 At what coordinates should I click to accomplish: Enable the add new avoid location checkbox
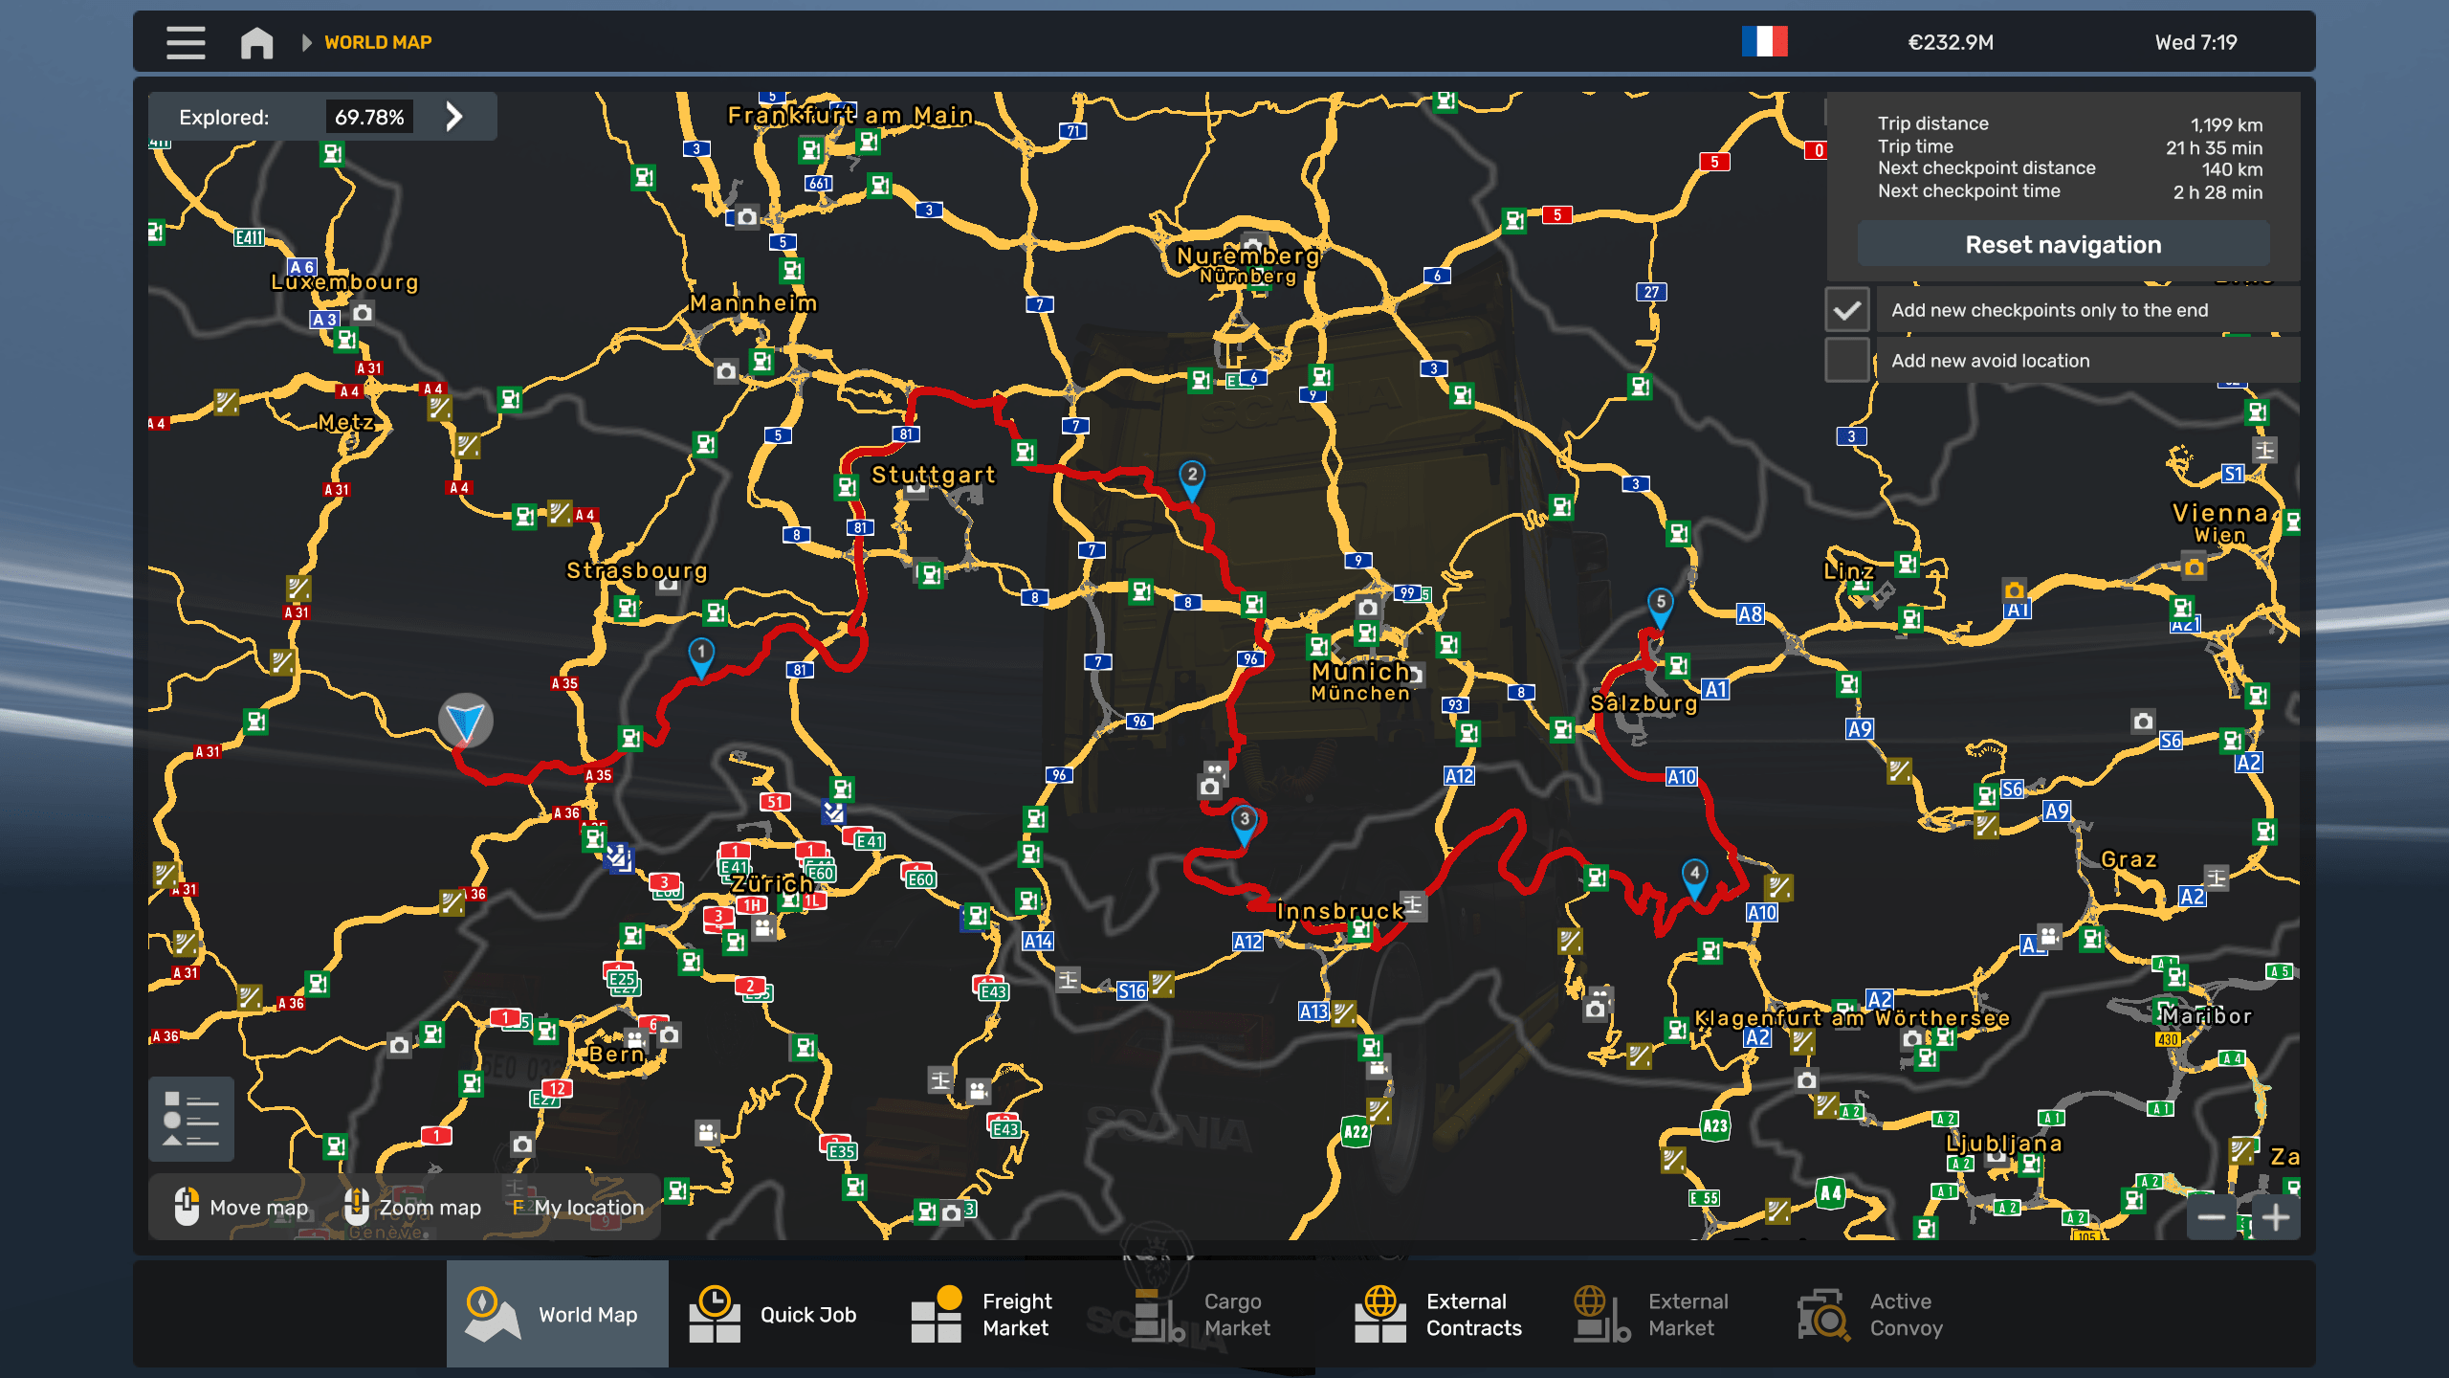point(1846,361)
